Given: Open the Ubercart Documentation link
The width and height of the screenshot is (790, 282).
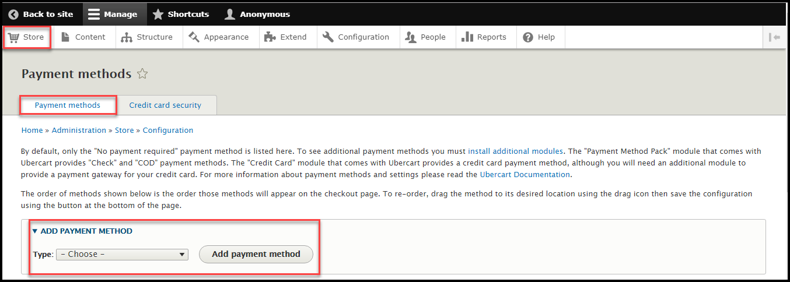Looking at the screenshot, I should (x=525, y=174).
